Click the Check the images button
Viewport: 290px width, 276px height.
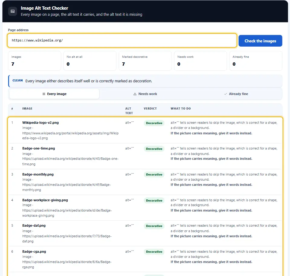coord(260,41)
